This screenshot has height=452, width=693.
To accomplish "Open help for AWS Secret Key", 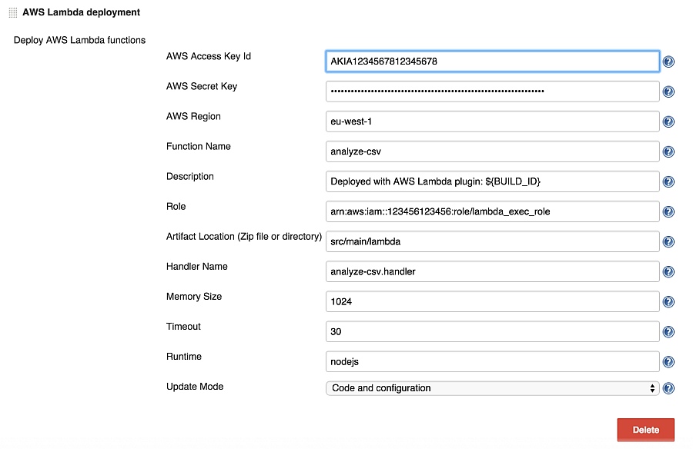I will pyautogui.click(x=668, y=91).
